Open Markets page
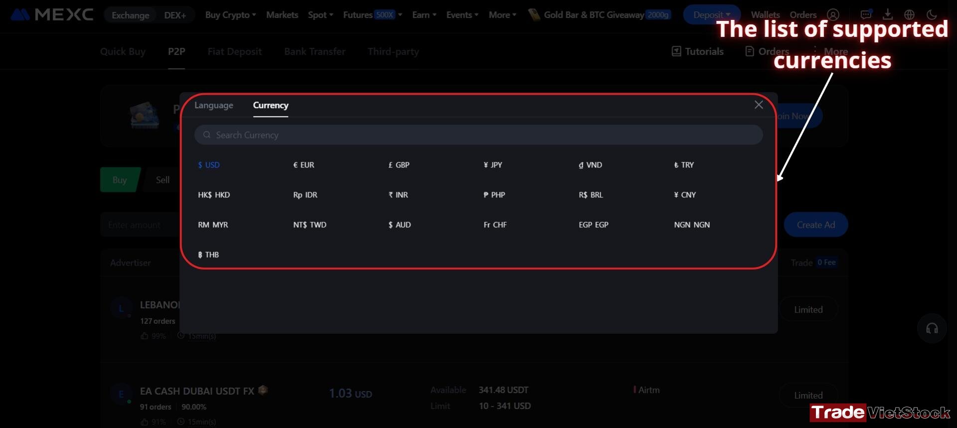The image size is (957, 428). click(282, 15)
